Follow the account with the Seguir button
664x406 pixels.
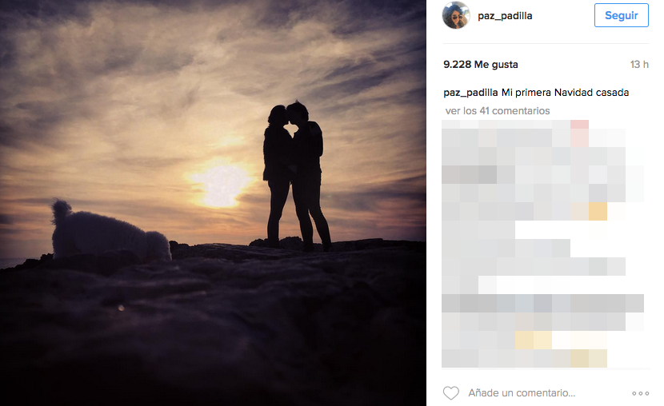coord(622,15)
